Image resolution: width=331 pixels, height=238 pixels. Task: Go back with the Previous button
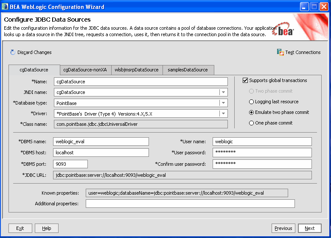click(283, 228)
